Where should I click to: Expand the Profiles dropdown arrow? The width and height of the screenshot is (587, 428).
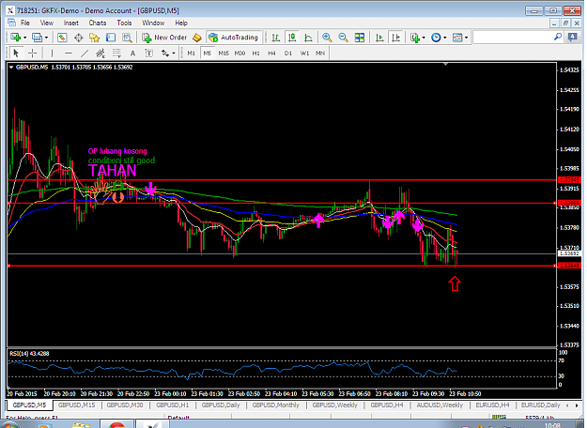point(46,38)
